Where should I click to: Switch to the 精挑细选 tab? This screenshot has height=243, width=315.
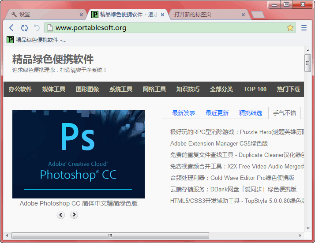pyautogui.click(x=251, y=113)
